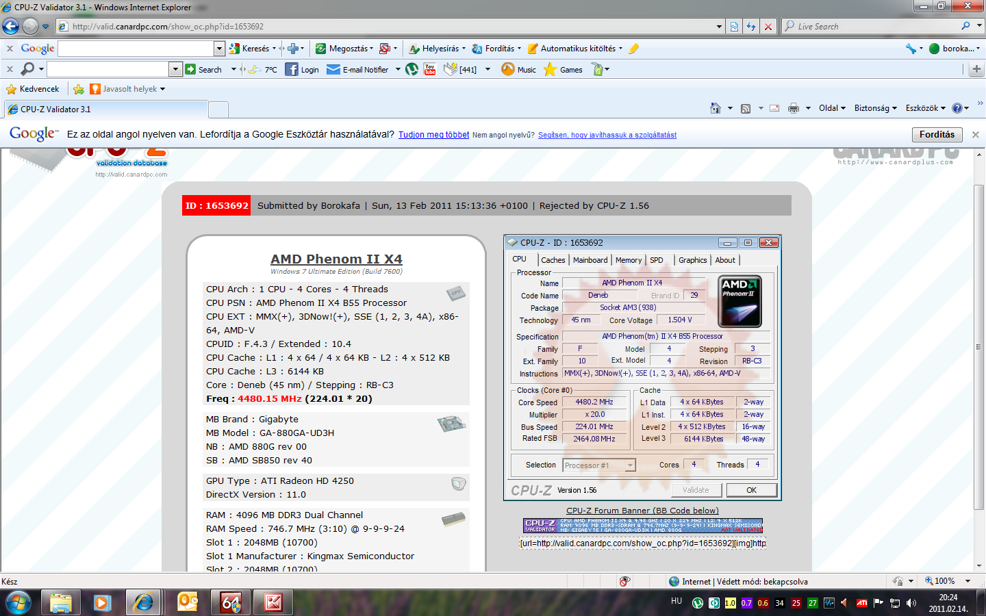
Task: Click Internet Explorer taskbar icon
Action: point(144,603)
